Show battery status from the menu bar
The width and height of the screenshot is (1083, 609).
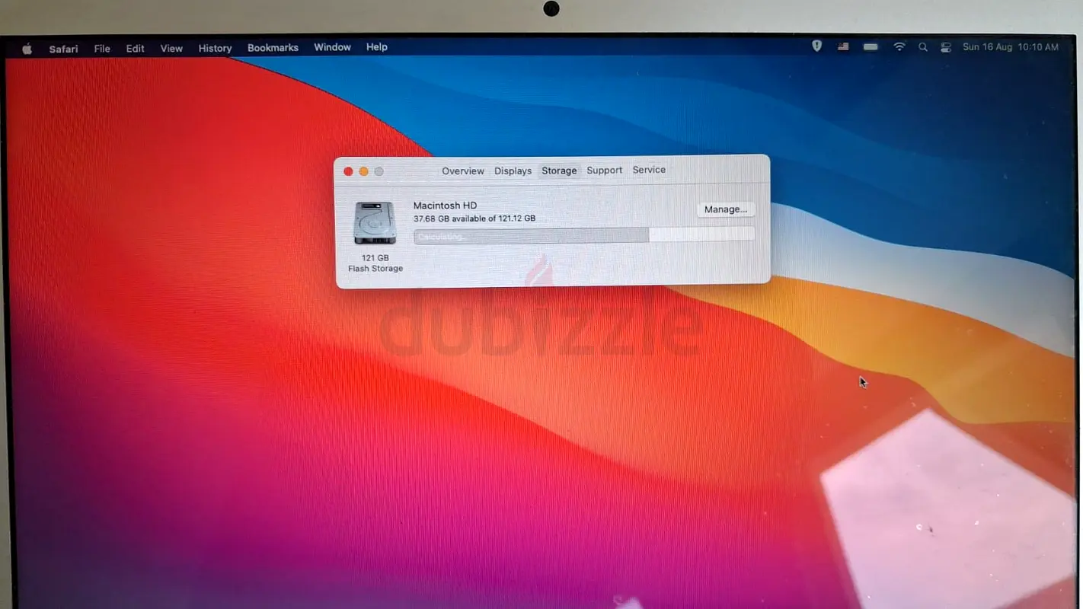pos(871,46)
